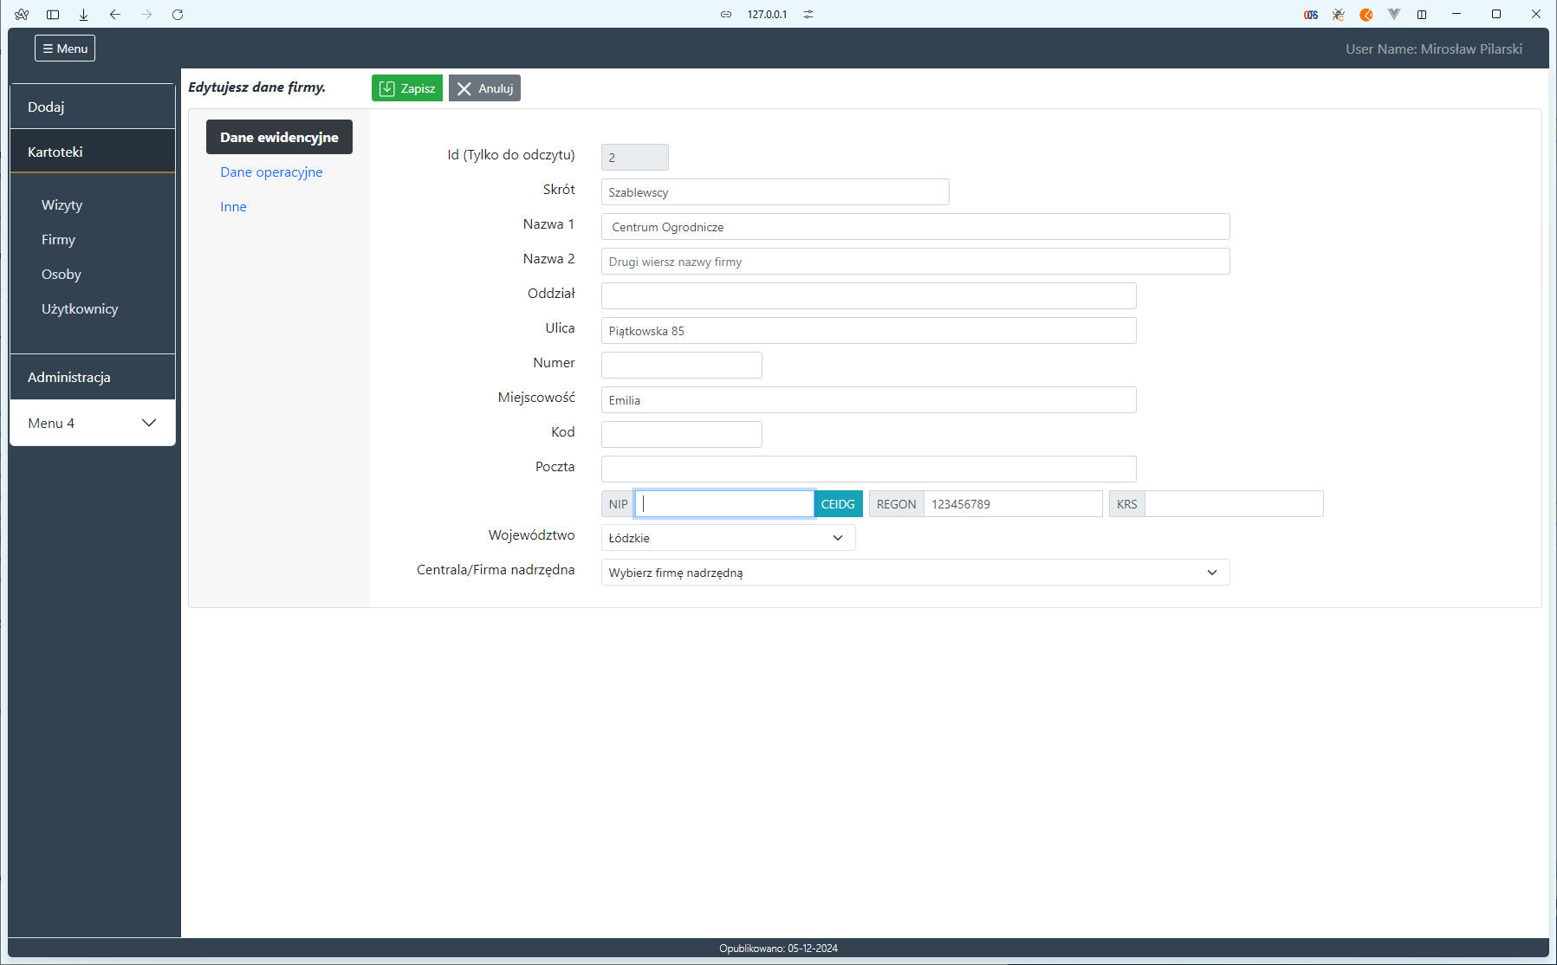Select the Dane ewidencyjne tab
Screen dimensions: 1557x965
point(279,137)
